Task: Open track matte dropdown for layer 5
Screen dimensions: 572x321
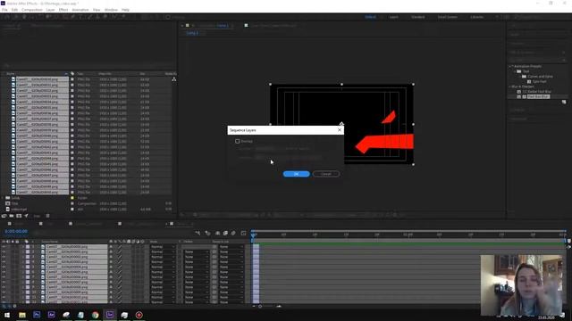Action: [x=197, y=267]
